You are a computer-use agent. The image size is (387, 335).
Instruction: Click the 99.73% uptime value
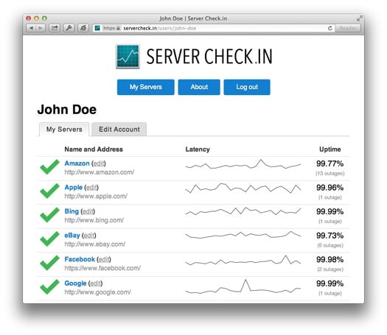[330, 236]
